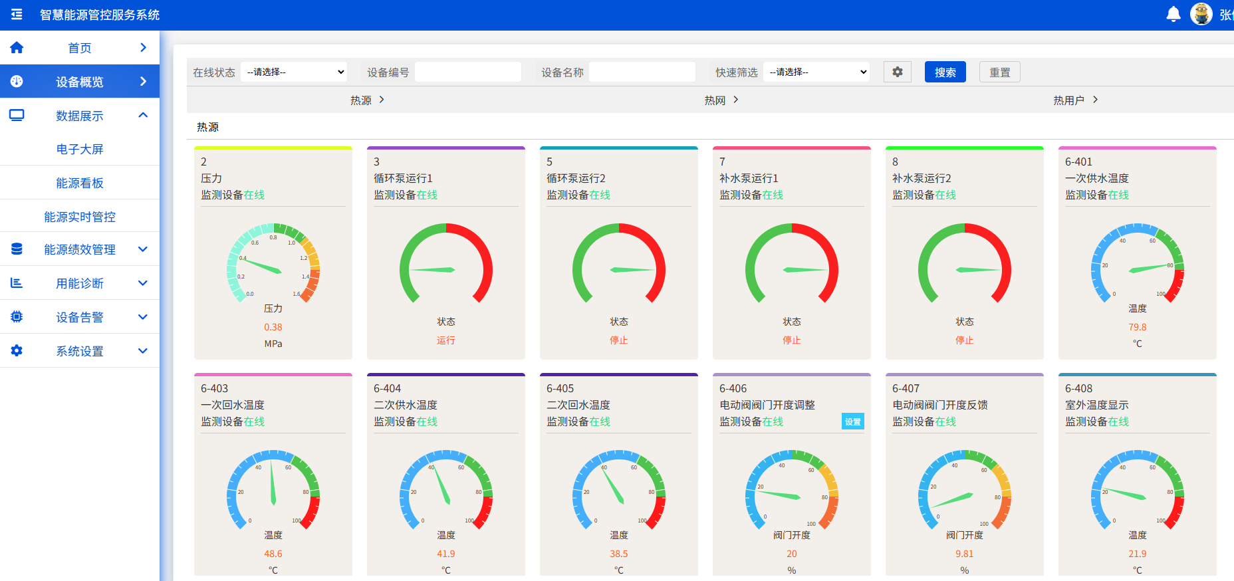Open the notification bell
Viewport: 1234px width, 581px height.
coord(1173,14)
